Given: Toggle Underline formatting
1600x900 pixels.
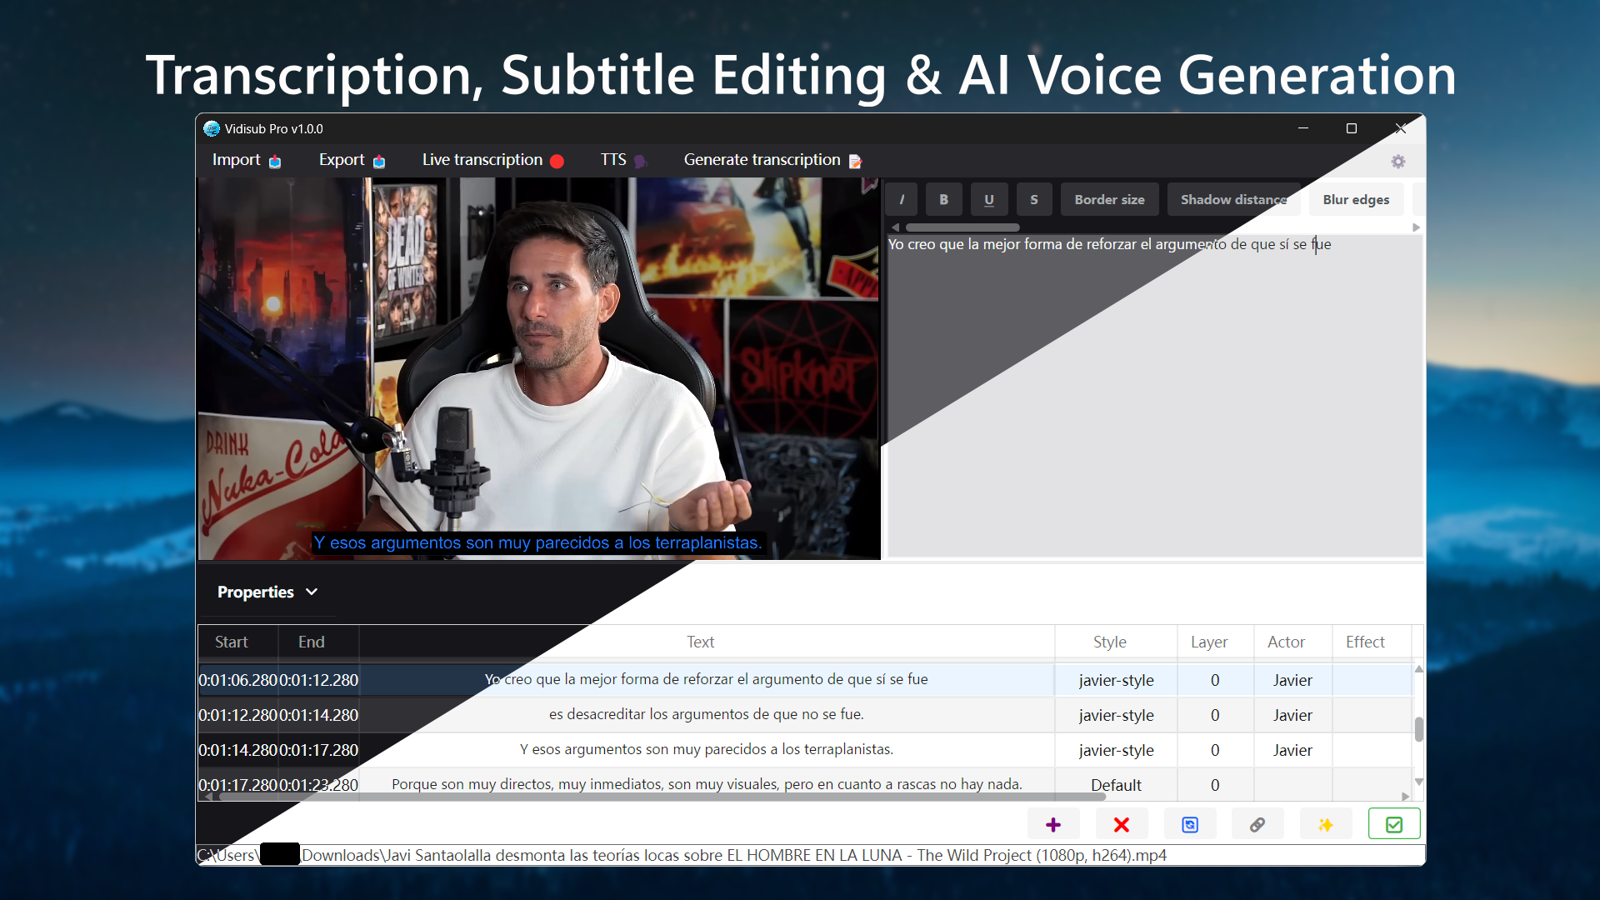Looking at the screenshot, I should click(988, 199).
